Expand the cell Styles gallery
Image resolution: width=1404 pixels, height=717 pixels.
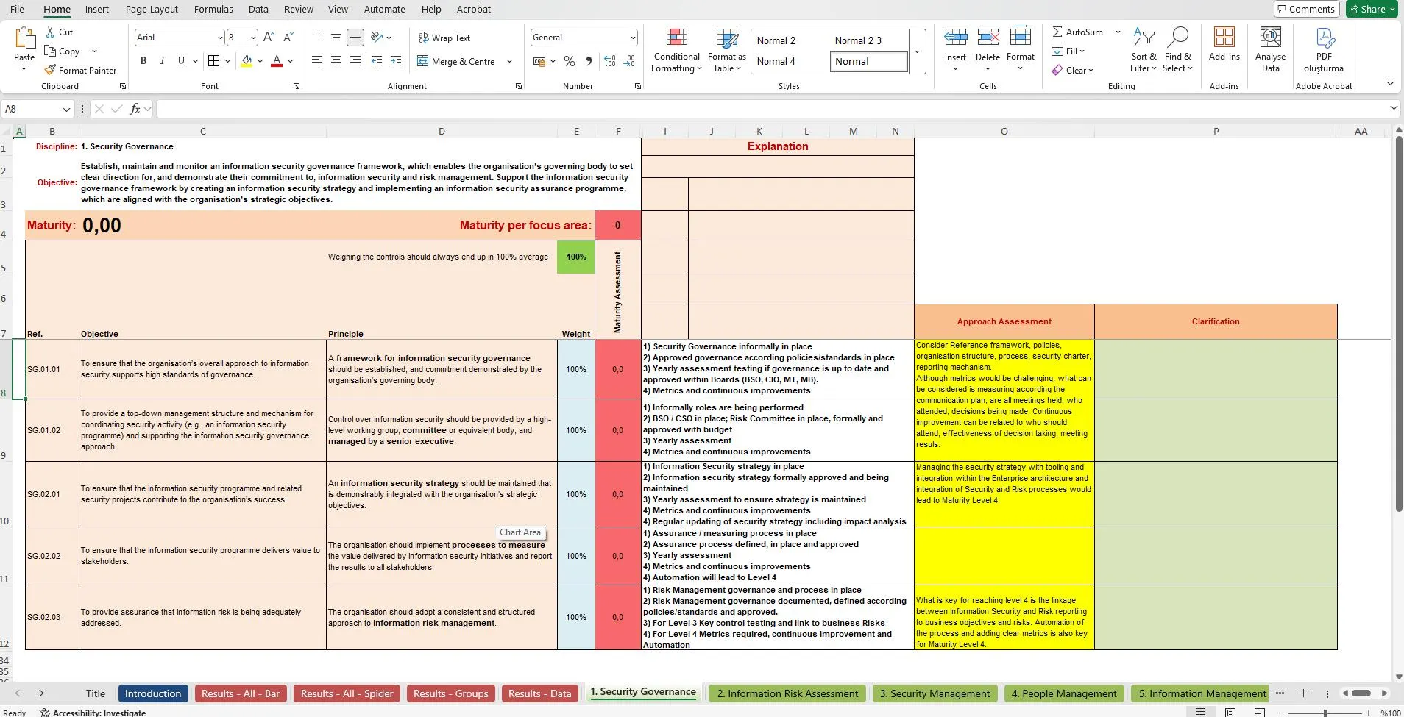[x=917, y=51]
